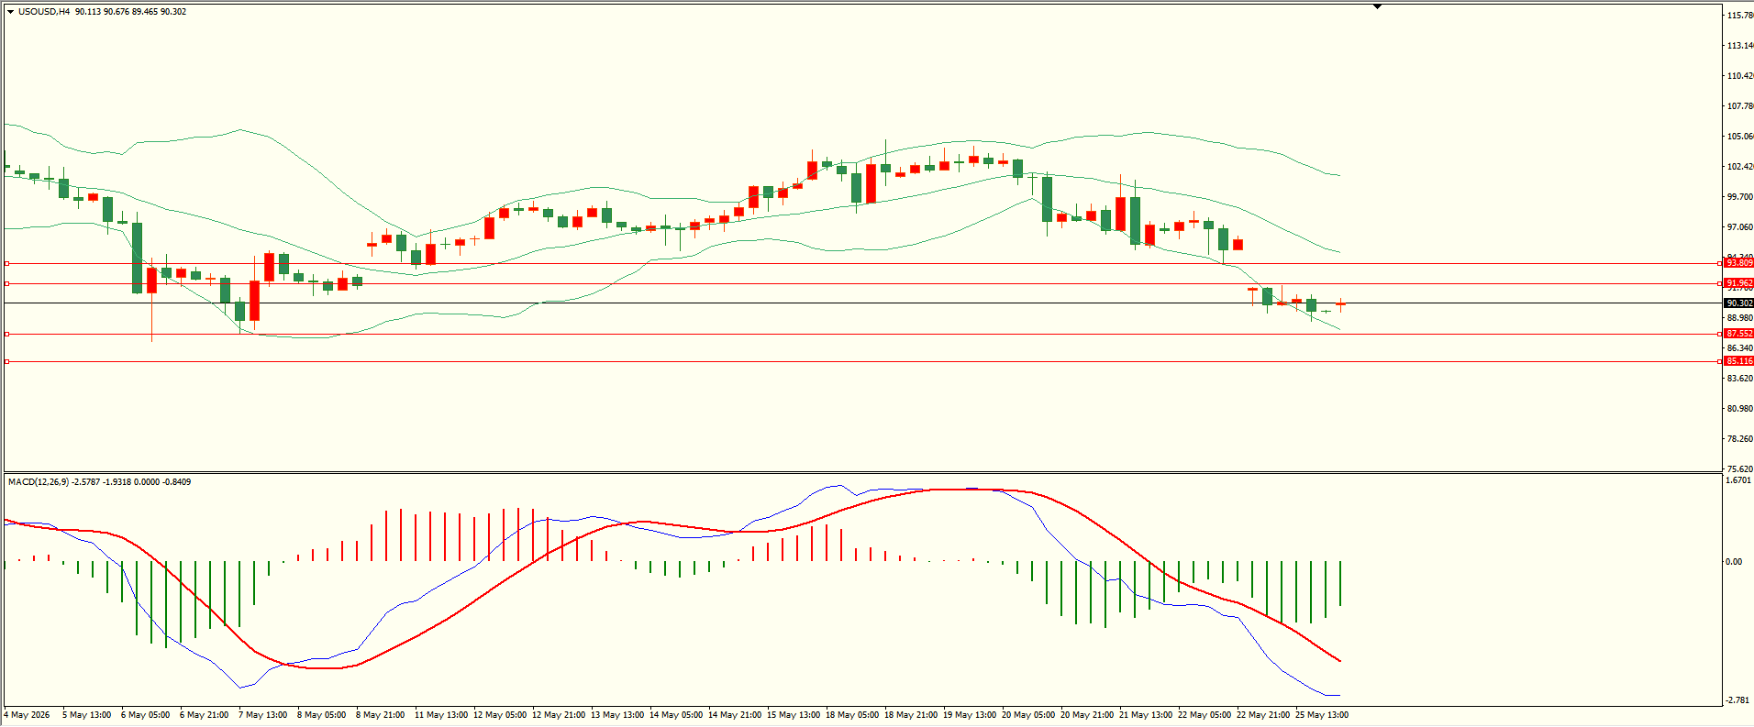The height and width of the screenshot is (727, 1754).
Task: Select the OHLC values 90.113 90.676 89.465 90.302
Action: click(130, 12)
